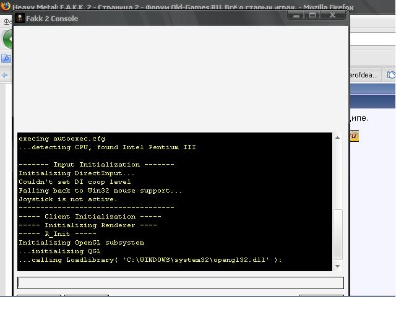
Task: Click the '...calling LoadLibrary' opengl32.dll line
Action: click(150, 260)
